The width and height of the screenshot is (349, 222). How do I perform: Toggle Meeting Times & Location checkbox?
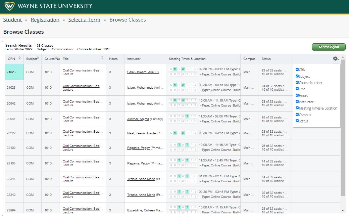point(297,108)
